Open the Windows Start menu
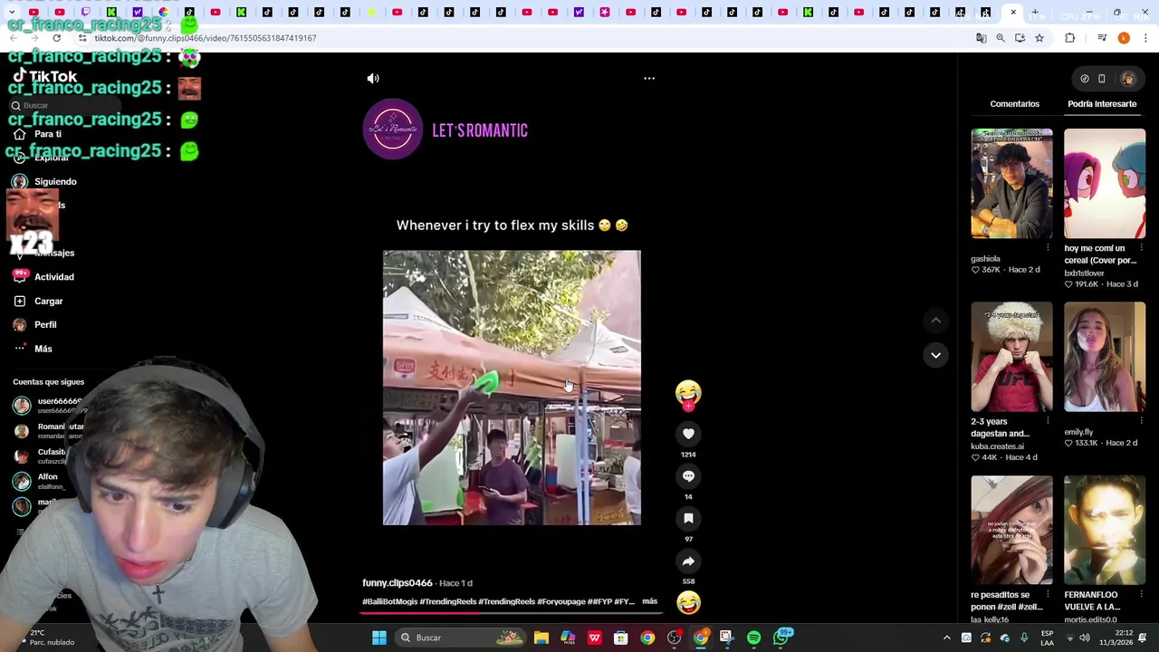1159x652 pixels. tap(379, 638)
